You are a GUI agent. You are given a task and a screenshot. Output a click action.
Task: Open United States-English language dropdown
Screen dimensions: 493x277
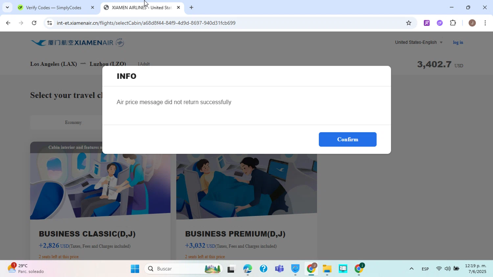point(419,42)
